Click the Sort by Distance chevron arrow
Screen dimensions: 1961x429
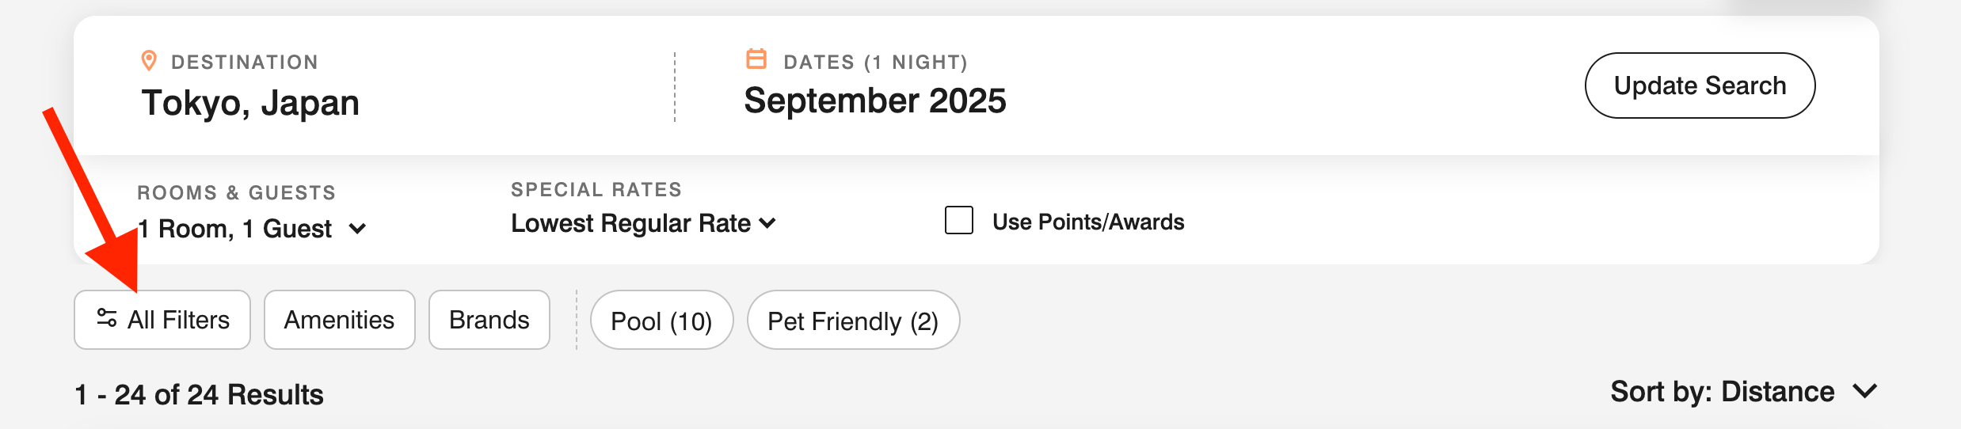(1866, 391)
